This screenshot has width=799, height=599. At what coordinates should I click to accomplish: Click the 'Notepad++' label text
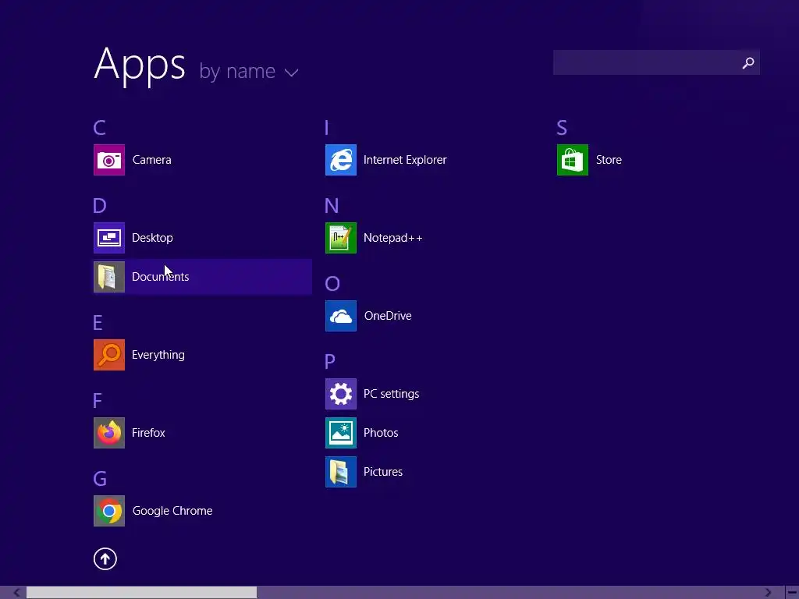click(x=393, y=238)
